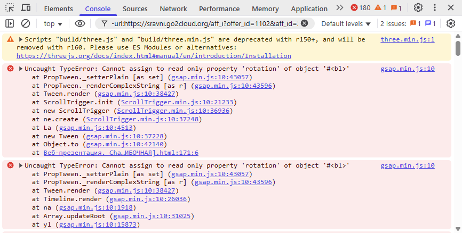The height and width of the screenshot is (233, 462).
Task: Open DevTools settings gear in the tab bar
Action: (x=418, y=8)
